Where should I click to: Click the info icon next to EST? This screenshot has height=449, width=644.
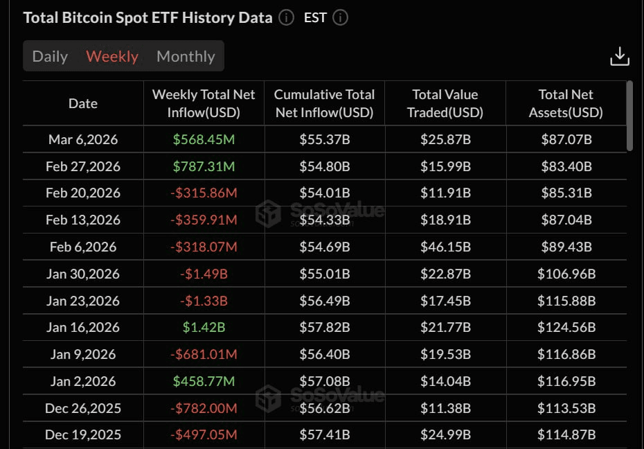340,19
